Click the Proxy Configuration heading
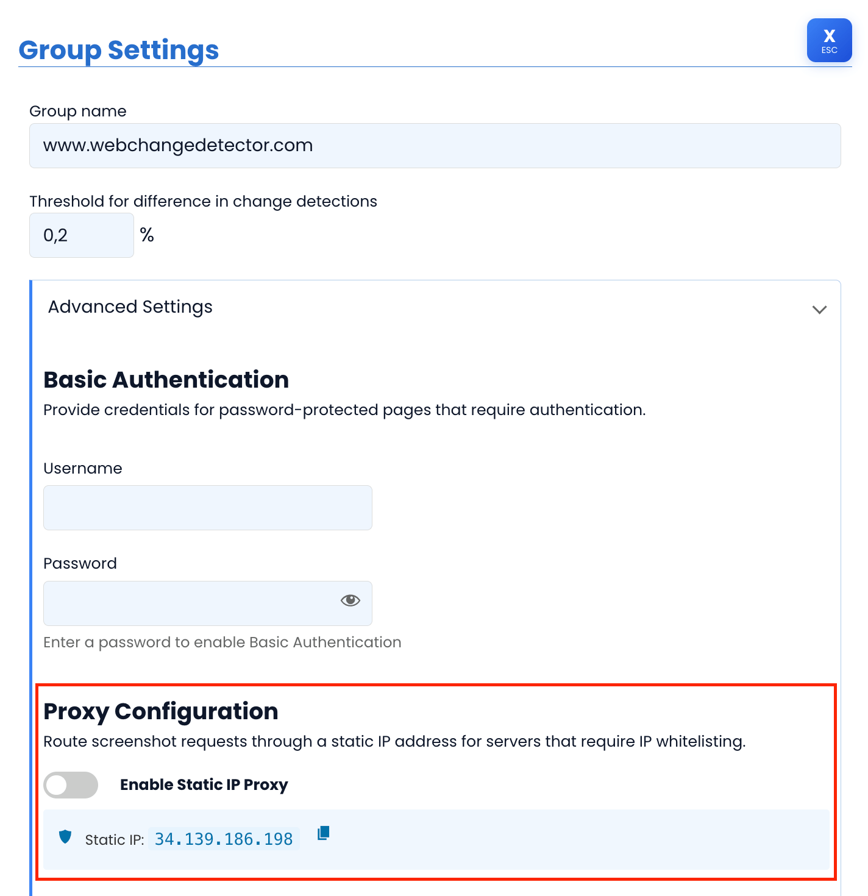This screenshot has height=896, width=868. [161, 711]
